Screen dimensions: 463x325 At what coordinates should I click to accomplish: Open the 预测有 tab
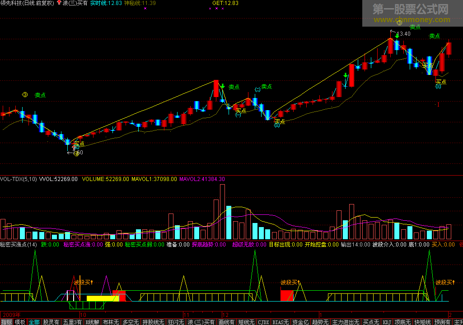(442, 322)
